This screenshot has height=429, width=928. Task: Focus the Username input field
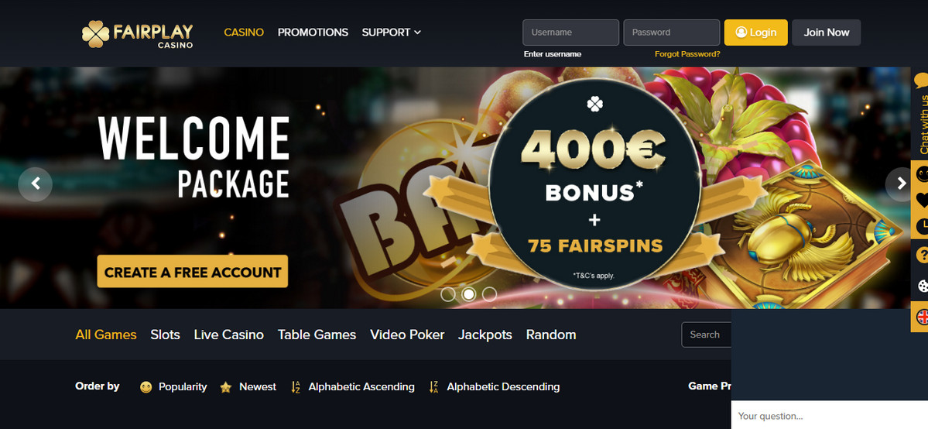pos(570,33)
